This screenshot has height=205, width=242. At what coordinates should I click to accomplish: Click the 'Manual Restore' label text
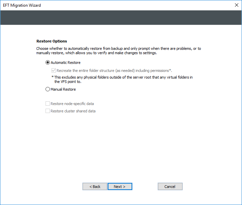pyautogui.click(x=63, y=89)
